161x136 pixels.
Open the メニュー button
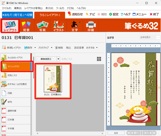tap(139, 14)
